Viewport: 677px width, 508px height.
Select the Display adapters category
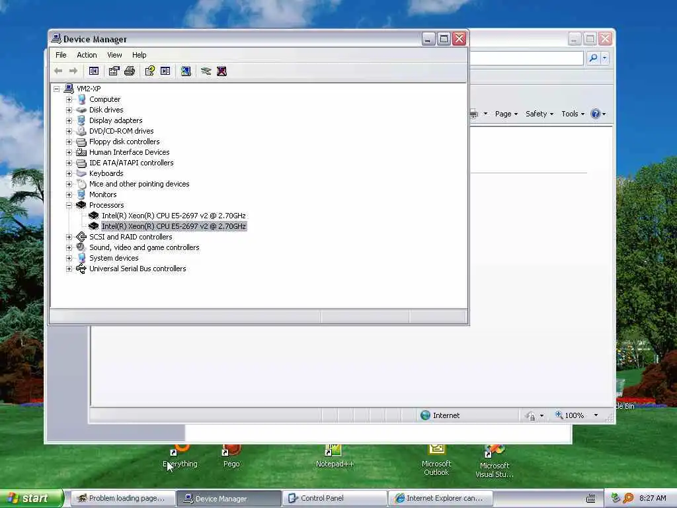coord(116,120)
